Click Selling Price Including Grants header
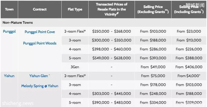Screen dimensions: 207x107 pyautogui.click(x=189, y=9)
